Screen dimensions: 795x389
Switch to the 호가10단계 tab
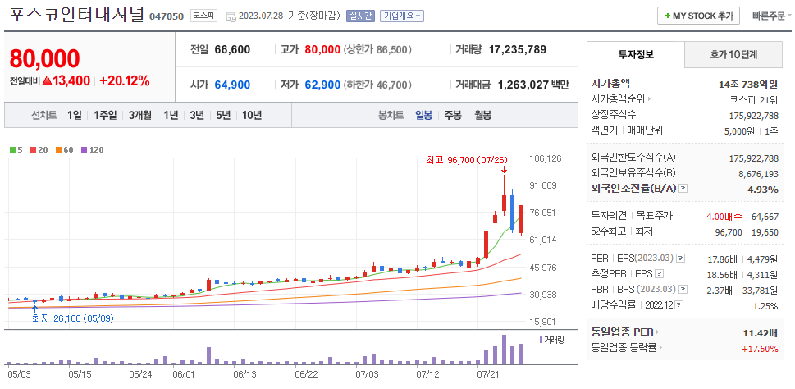coord(733,54)
